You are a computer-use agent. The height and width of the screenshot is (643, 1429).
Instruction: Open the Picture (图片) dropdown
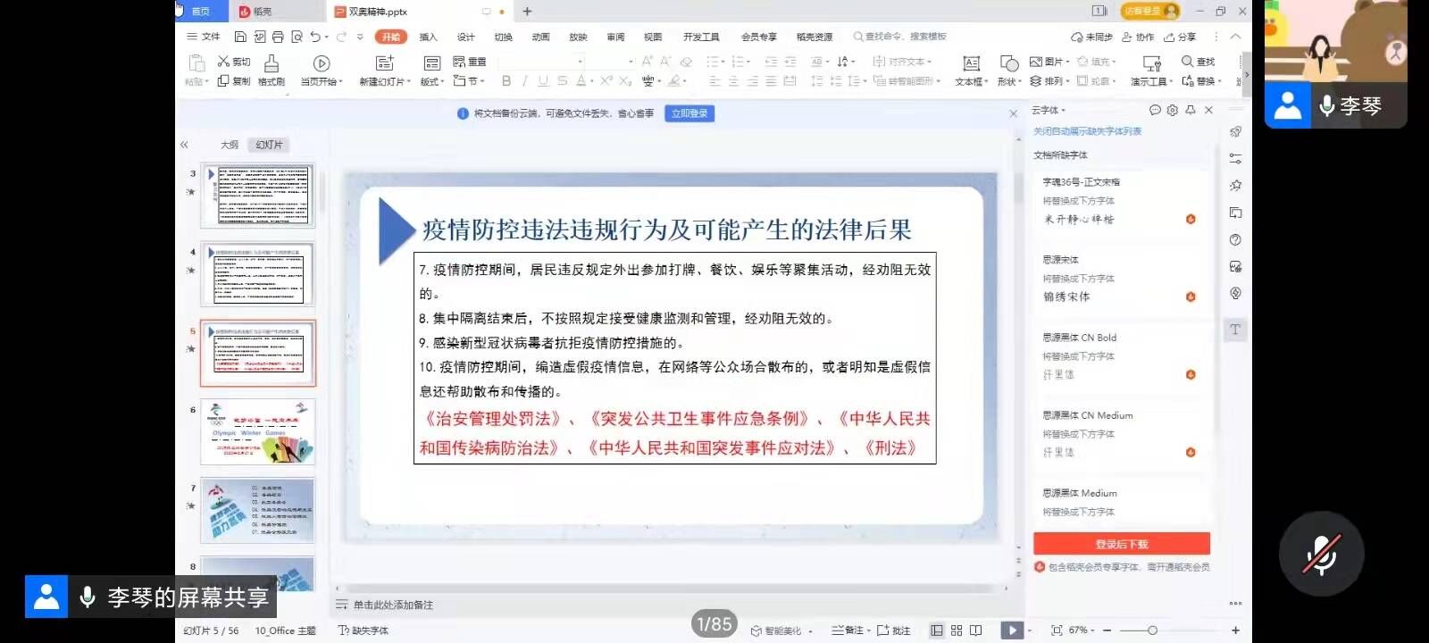[x=1050, y=62]
